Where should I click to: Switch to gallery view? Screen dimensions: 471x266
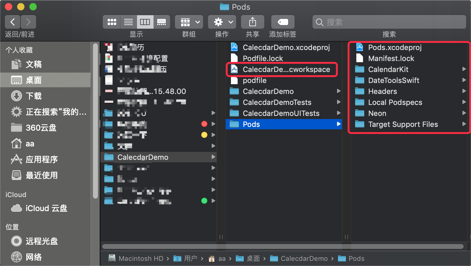pyautogui.click(x=161, y=22)
